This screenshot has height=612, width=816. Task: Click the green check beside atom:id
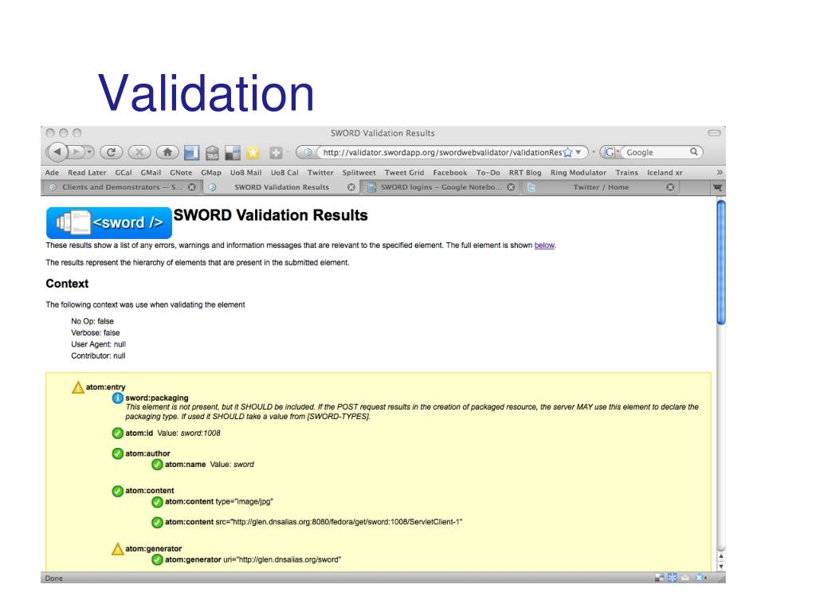(x=118, y=433)
